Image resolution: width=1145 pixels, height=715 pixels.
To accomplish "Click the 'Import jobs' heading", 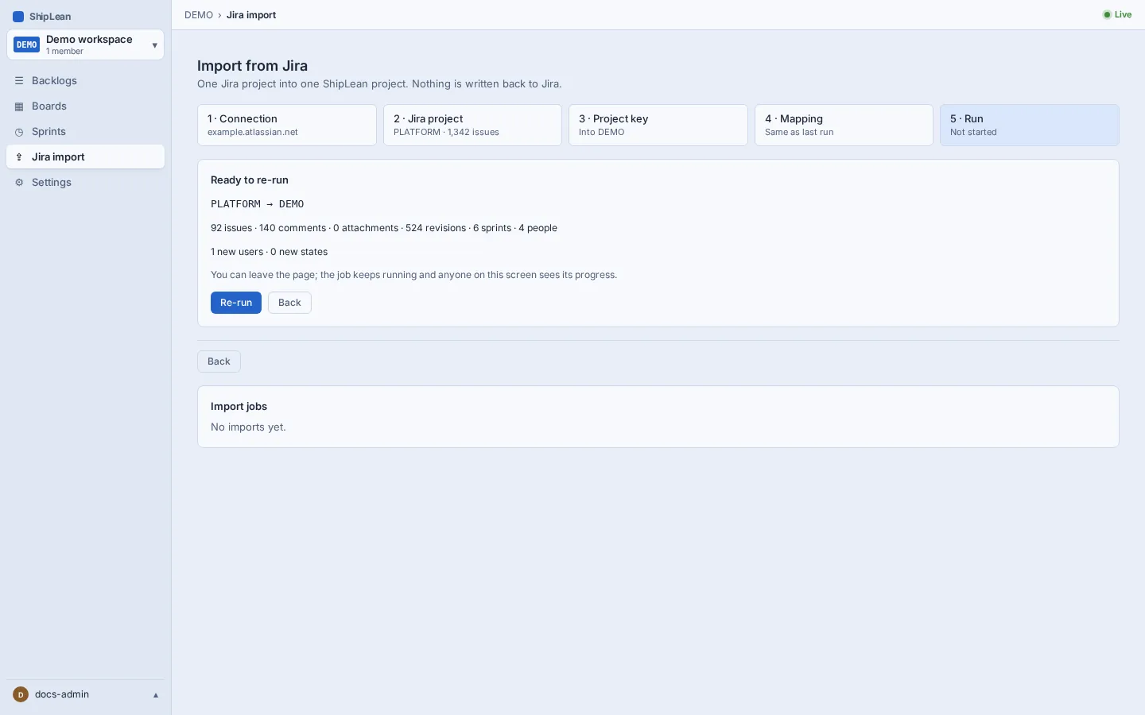I will pos(239,407).
